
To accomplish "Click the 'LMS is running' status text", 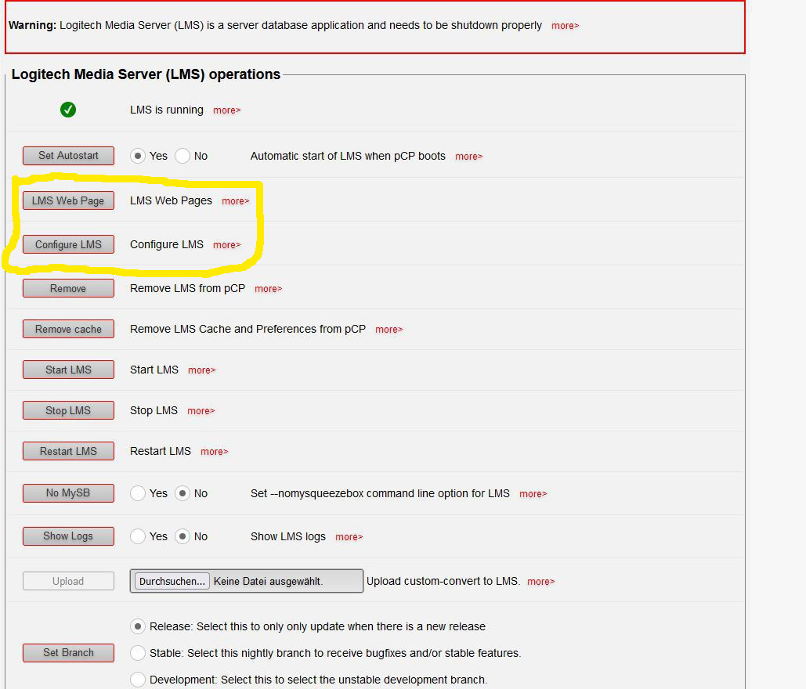I will tap(167, 110).
